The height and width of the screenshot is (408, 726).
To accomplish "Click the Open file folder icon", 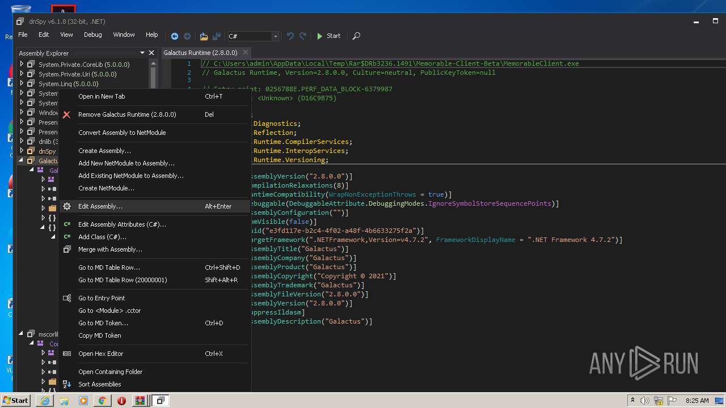I will (x=204, y=36).
